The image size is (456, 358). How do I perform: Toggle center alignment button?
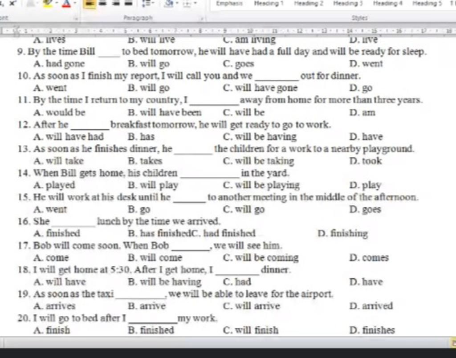[x=103, y=3]
